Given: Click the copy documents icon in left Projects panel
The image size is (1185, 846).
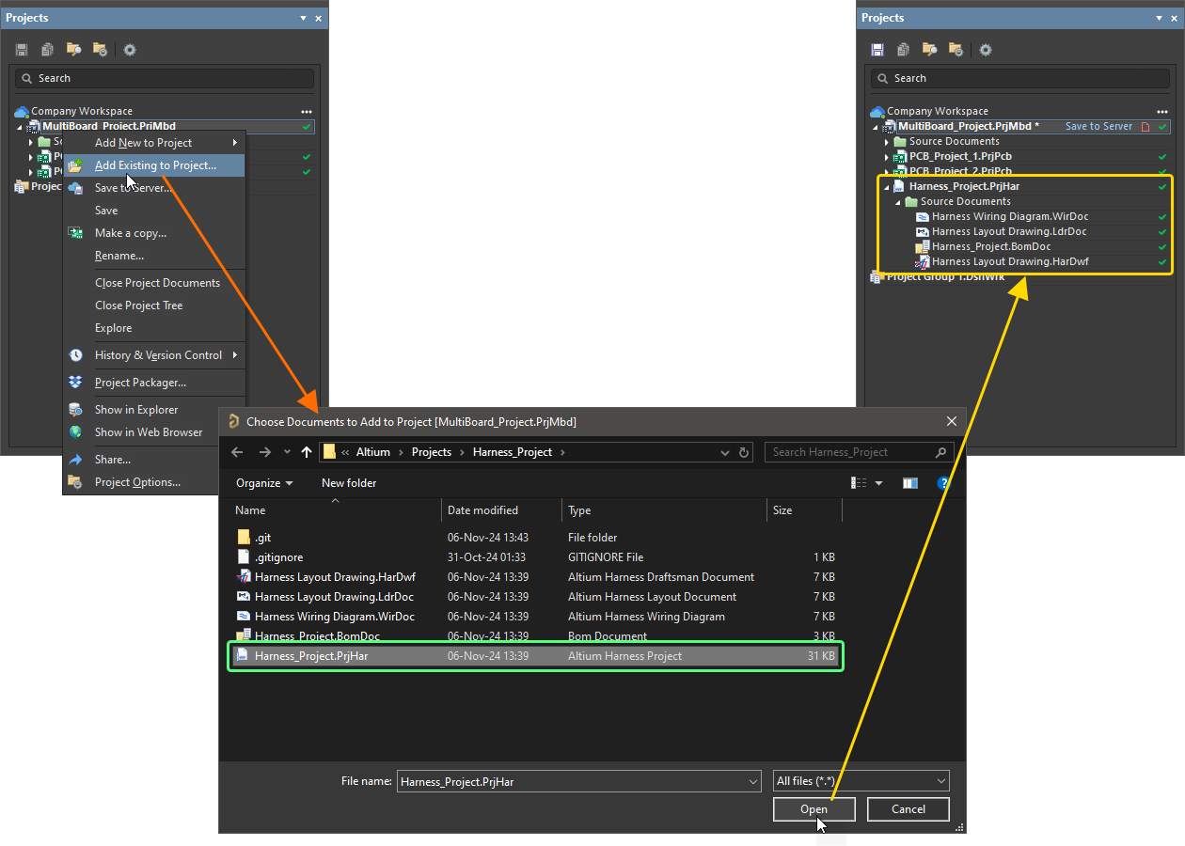Looking at the screenshot, I should click(x=48, y=50).
